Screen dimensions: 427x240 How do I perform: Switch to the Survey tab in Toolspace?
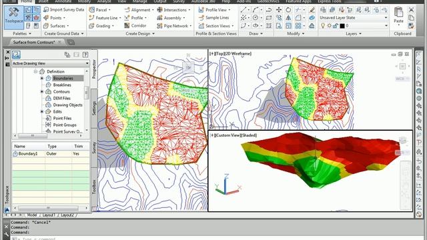pyautogui.click(x=94, y=148)
